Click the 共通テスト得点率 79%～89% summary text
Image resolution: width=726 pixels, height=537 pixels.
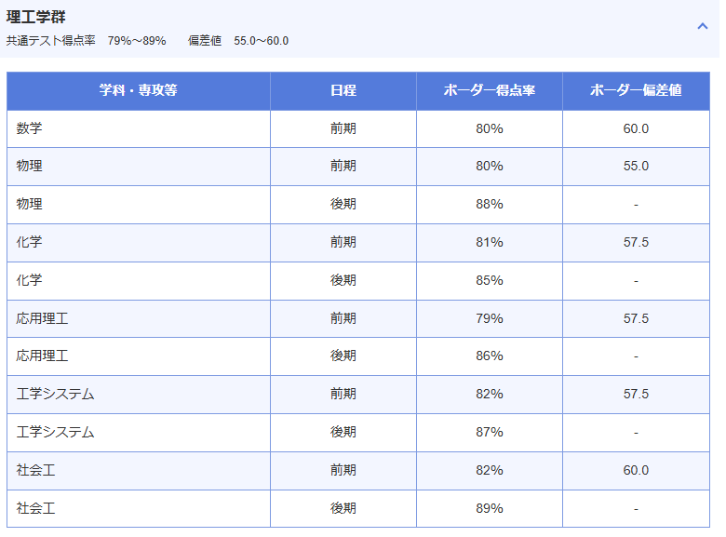87,41
